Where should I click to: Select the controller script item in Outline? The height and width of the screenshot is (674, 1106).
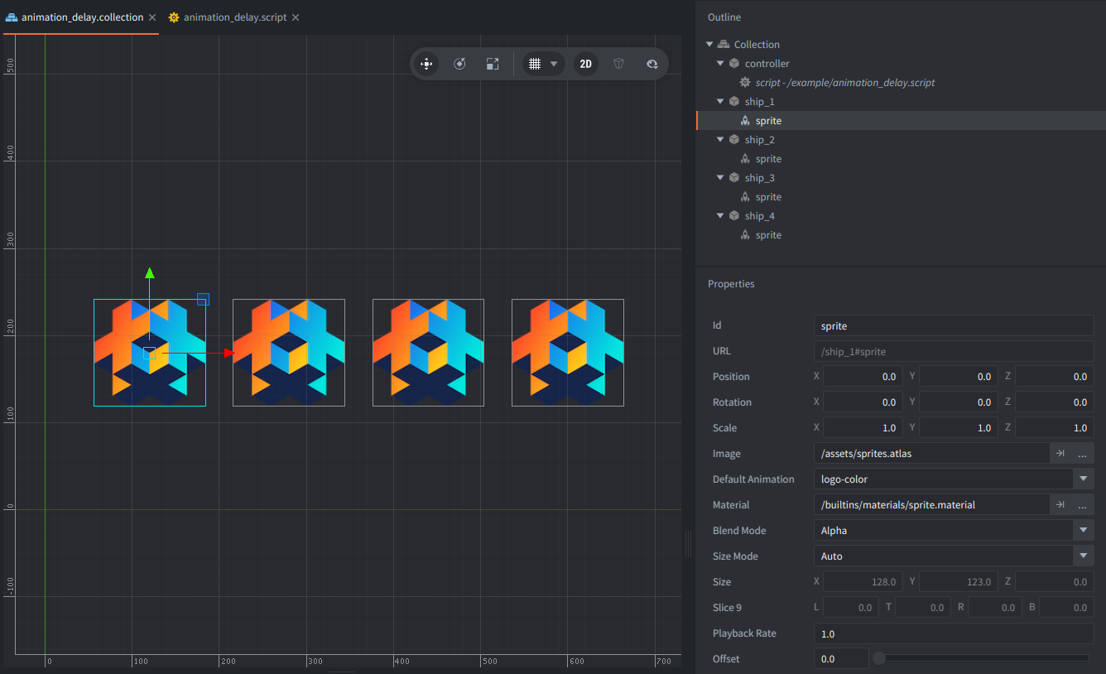844,83
